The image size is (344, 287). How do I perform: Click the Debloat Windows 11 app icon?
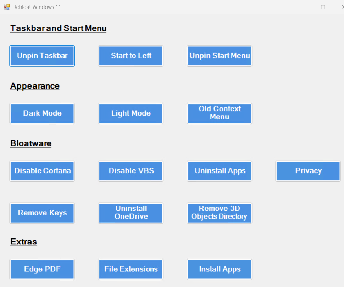coord(7,7)
